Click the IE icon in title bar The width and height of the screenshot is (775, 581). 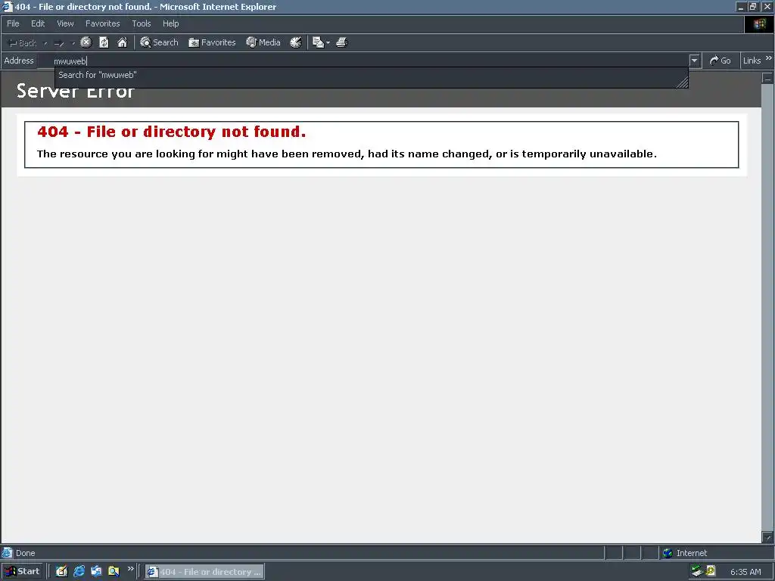pos(7,6)
